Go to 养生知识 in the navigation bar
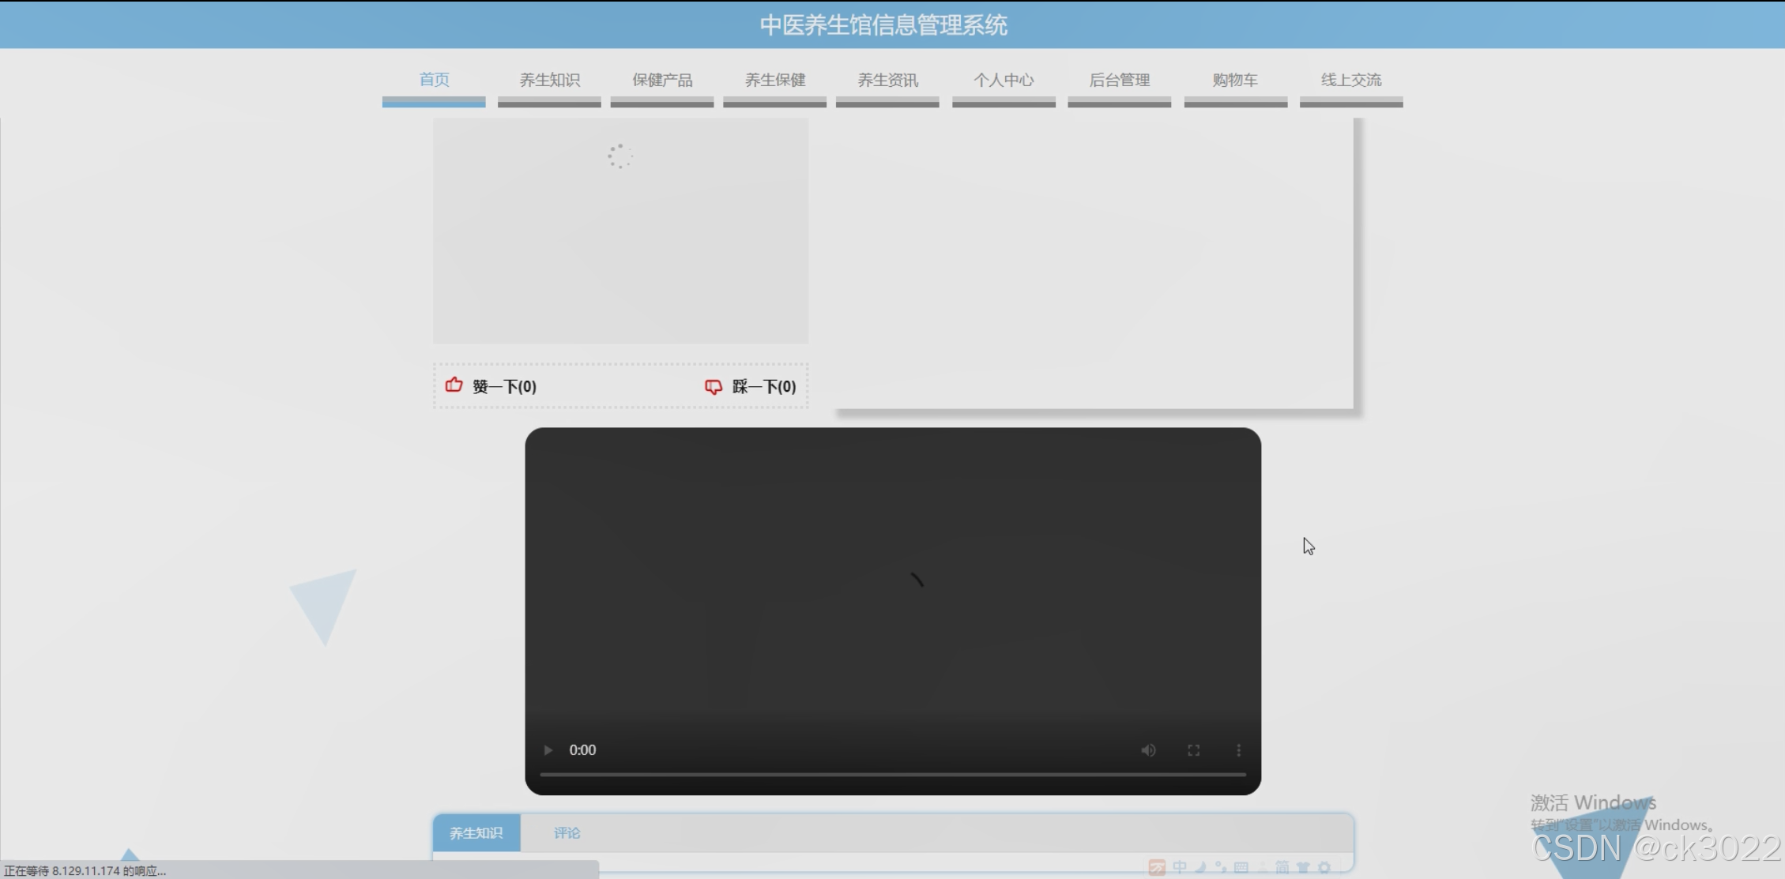 [x=549, y=80]
